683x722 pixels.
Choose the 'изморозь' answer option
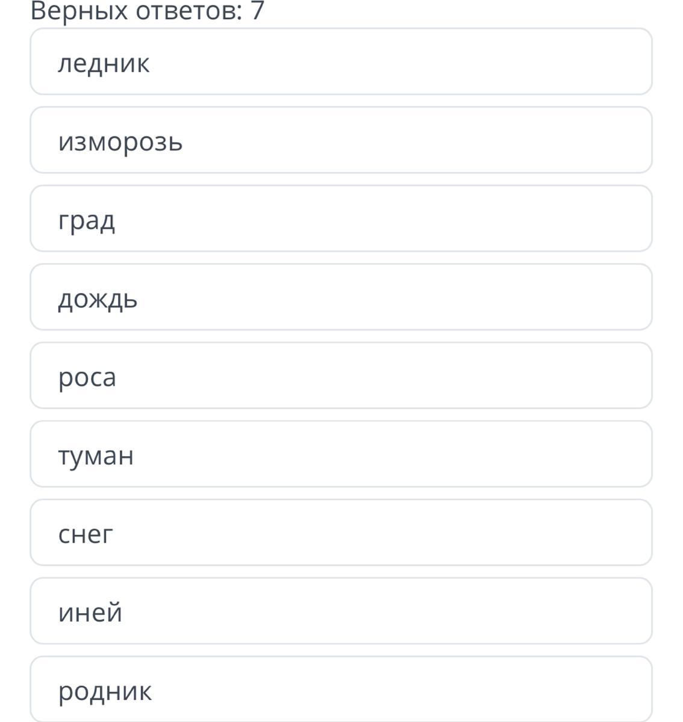(x=341, y=140)
